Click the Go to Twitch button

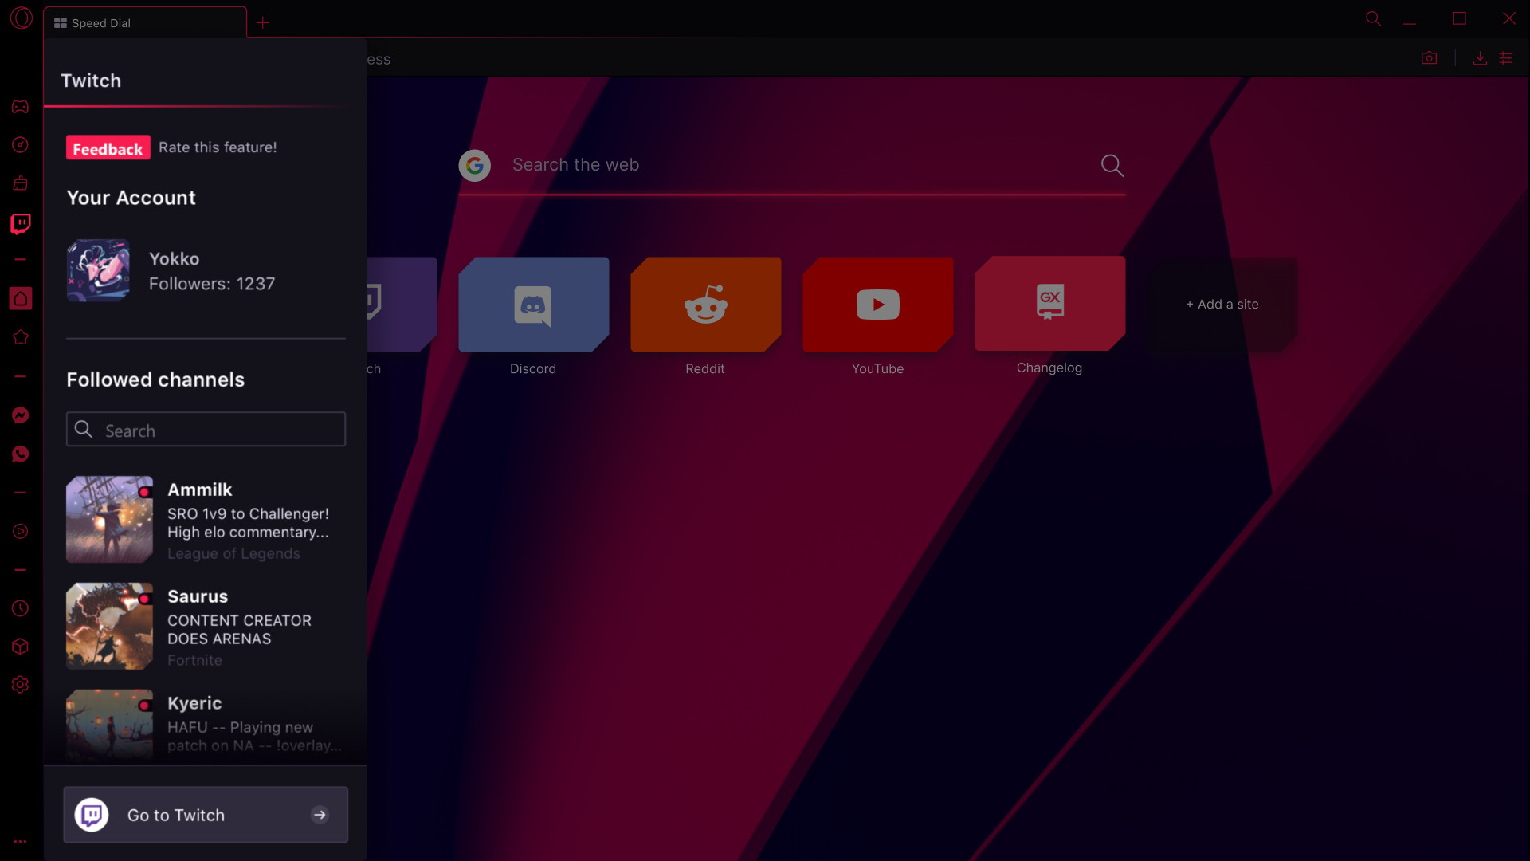click(x=206, y=815)
